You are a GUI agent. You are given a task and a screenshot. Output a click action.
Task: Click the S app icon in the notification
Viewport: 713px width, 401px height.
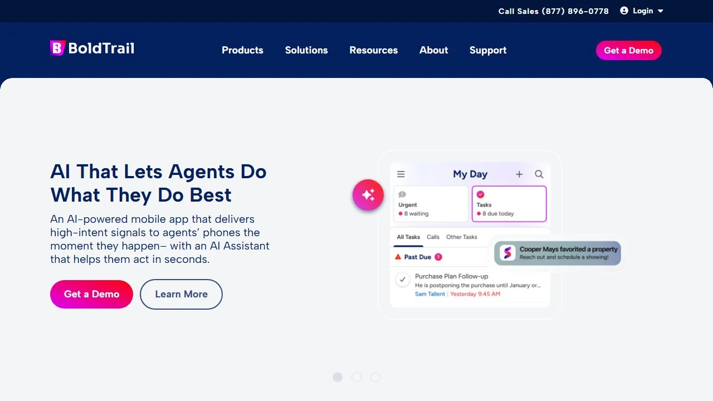[507, 253]
